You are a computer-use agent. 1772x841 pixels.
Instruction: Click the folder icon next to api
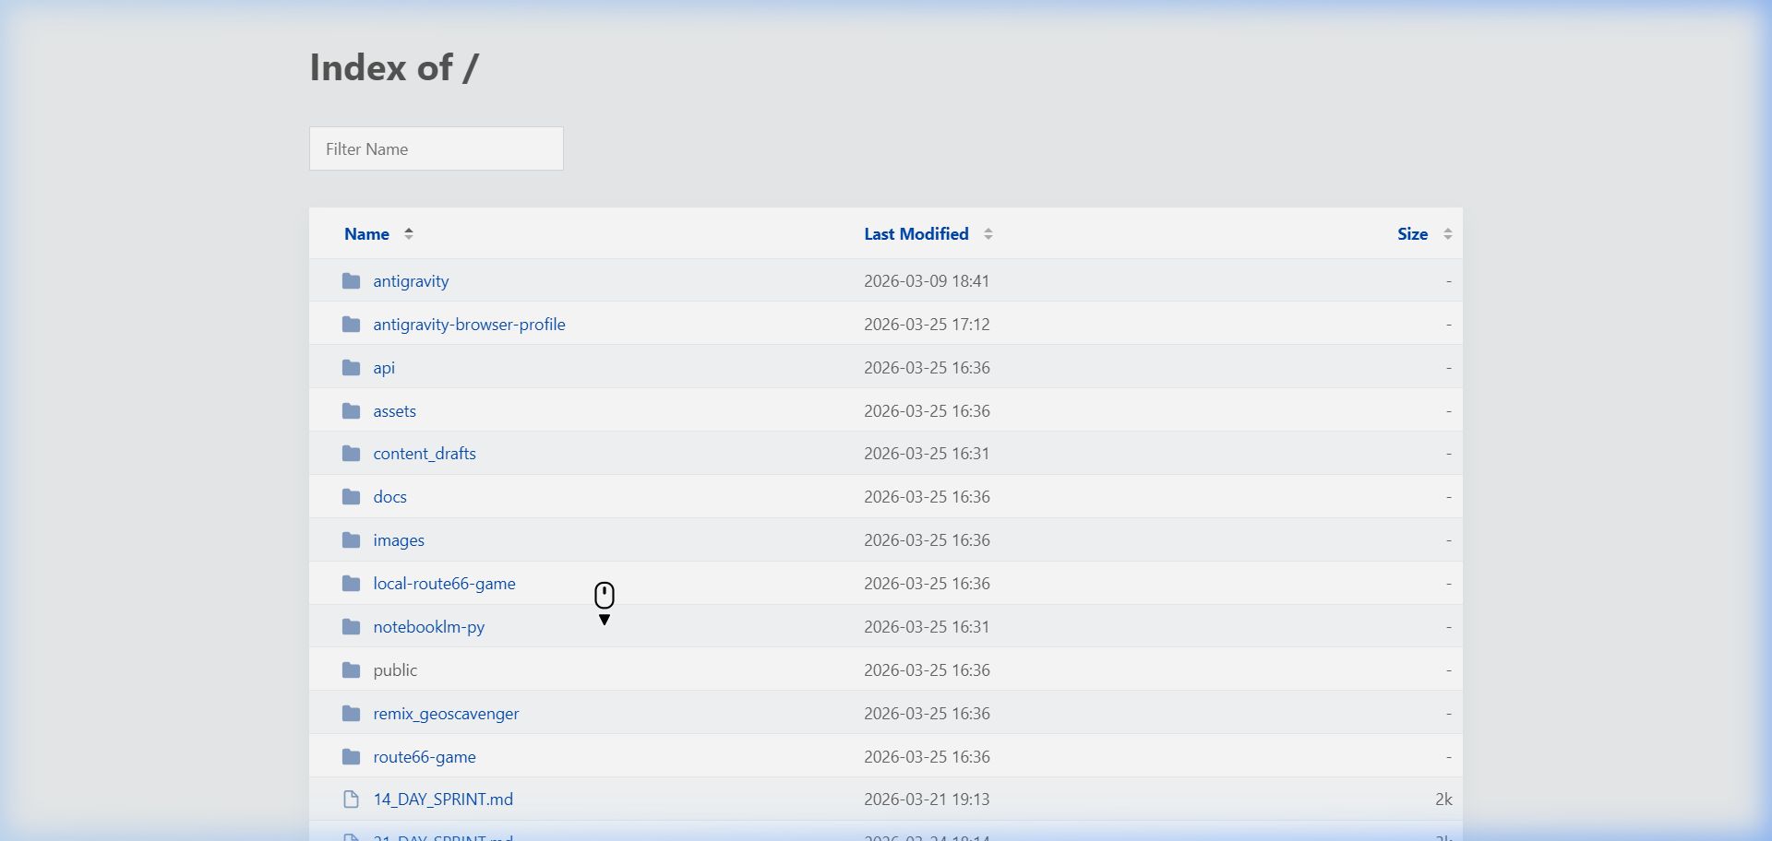coord(351,368)
